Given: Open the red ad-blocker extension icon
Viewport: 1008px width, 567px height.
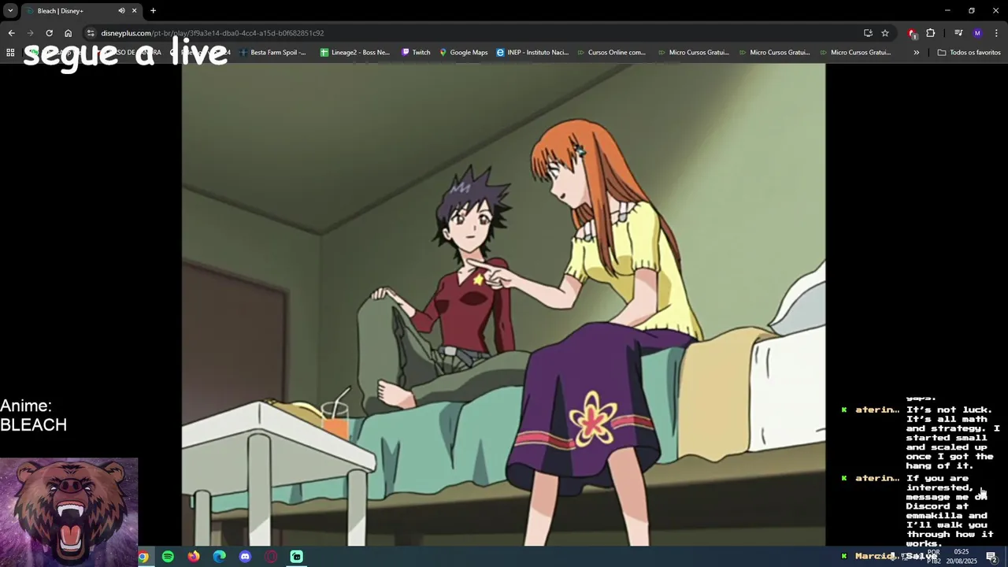Looking at the screenshot, I should point(912,33).
